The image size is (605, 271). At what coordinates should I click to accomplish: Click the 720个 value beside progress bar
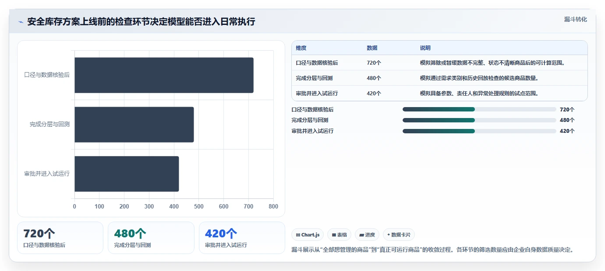tap(567, 110)
